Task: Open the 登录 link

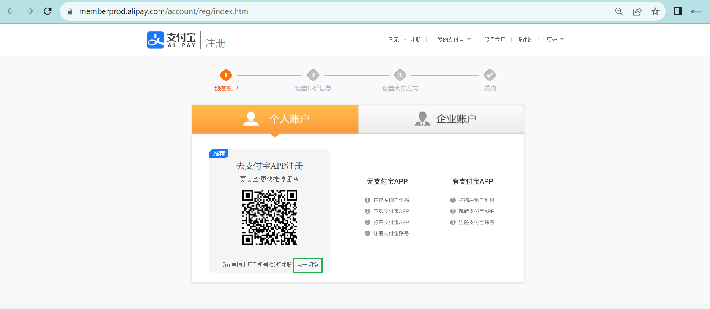Action: click(394, 39)
